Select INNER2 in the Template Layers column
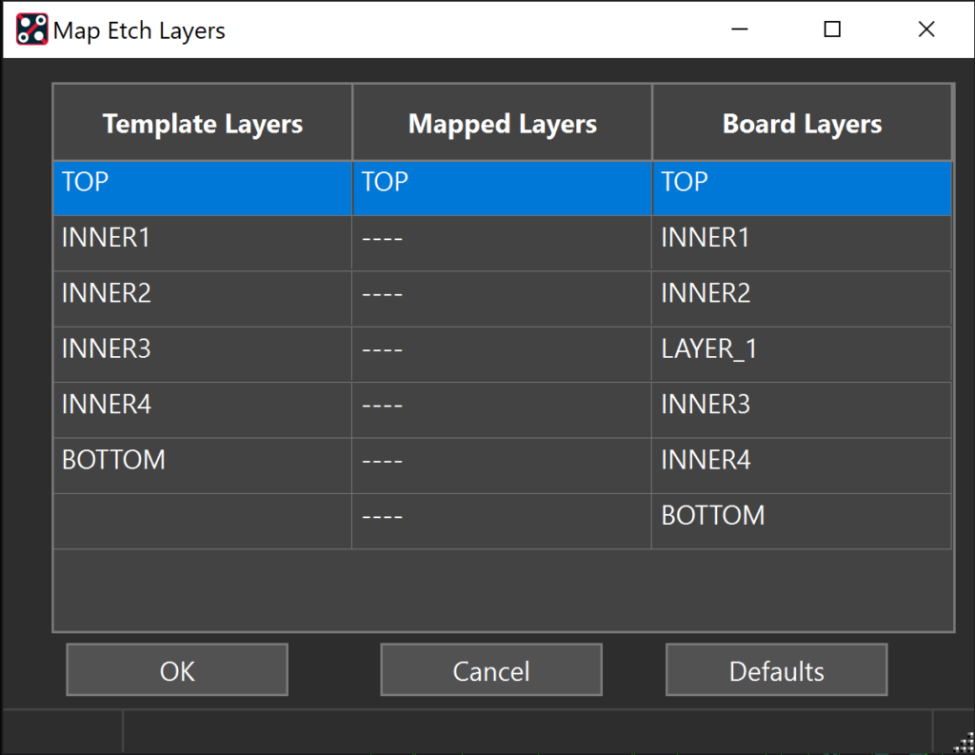The width and height of the screenshot is (975, 755). click(203, 299)
